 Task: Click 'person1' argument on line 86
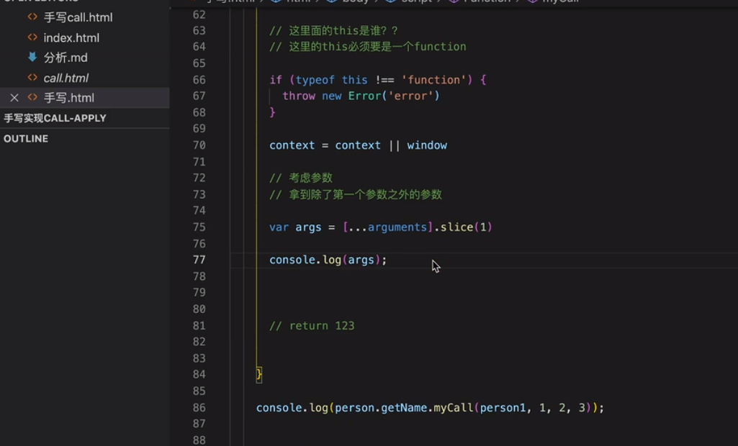[502, 407]
